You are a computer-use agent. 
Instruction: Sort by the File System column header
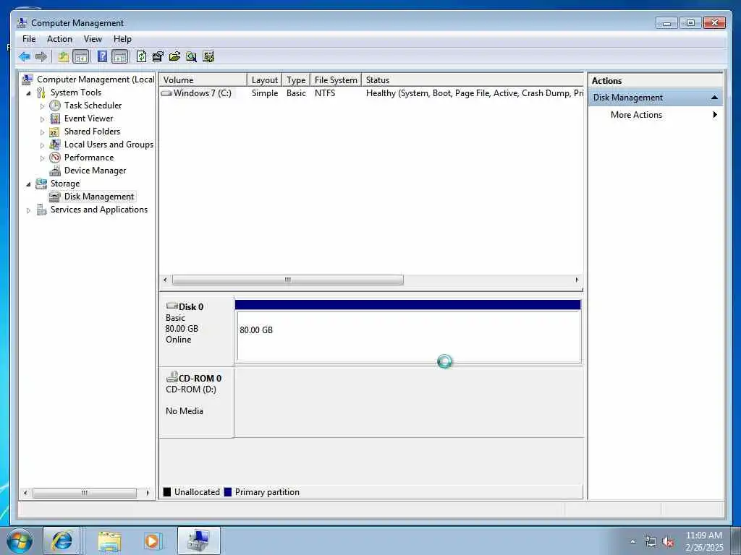[336, 79]
